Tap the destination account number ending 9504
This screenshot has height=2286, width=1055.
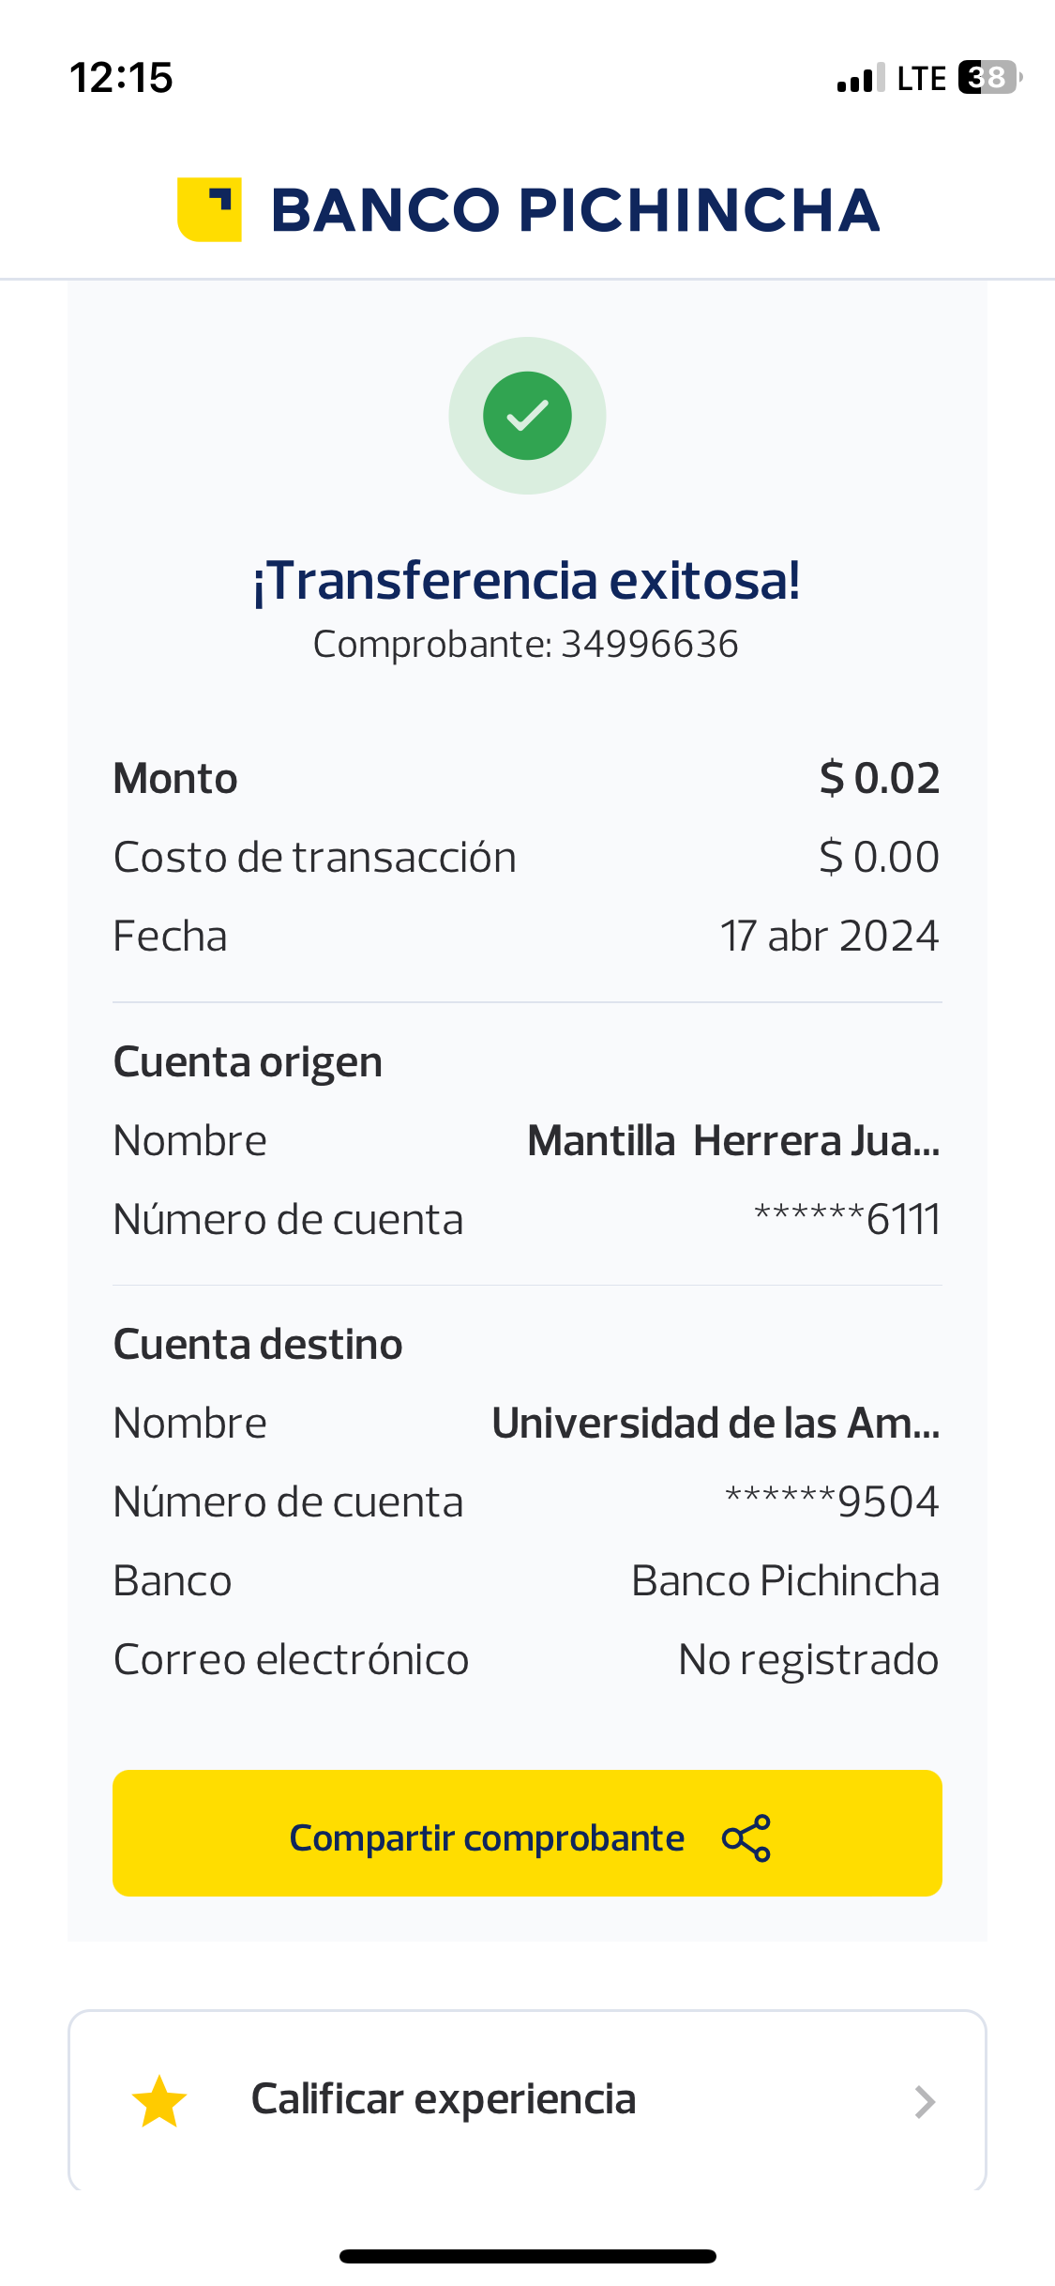(x=832, y=1501)
